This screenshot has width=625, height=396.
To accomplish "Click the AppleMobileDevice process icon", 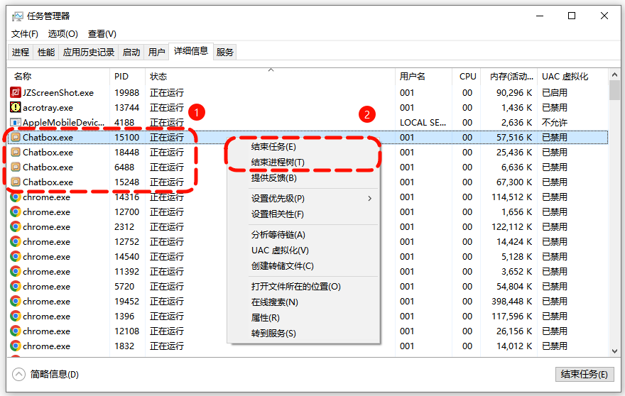I will click(15, 122).
